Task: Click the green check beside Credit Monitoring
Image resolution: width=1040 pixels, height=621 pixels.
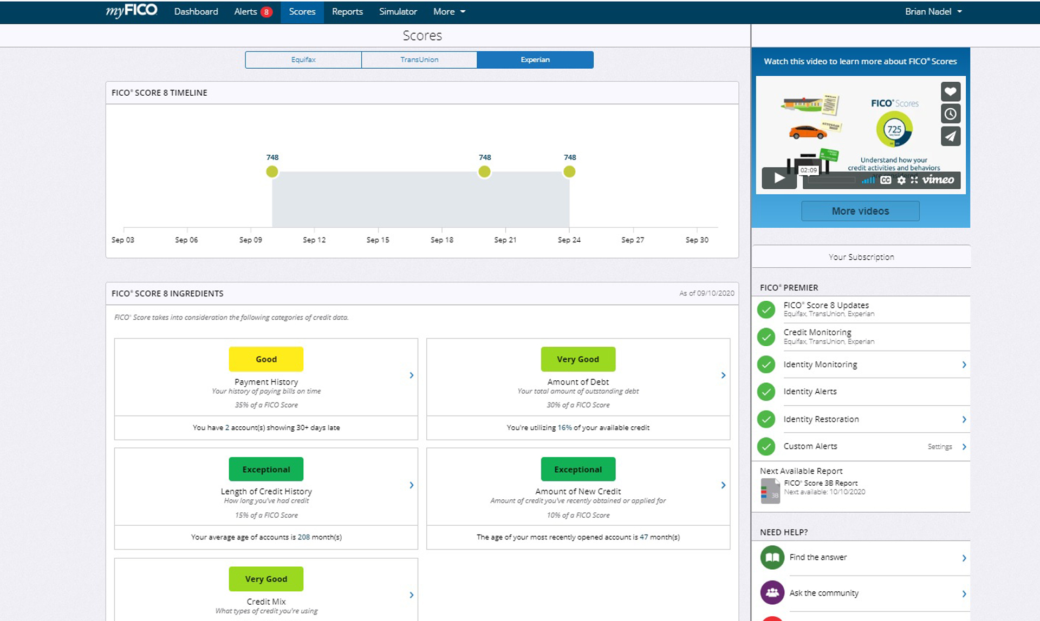Action: 766,336
